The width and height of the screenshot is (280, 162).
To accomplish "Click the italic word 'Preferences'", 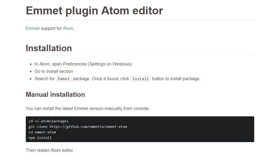I will 75,64.
